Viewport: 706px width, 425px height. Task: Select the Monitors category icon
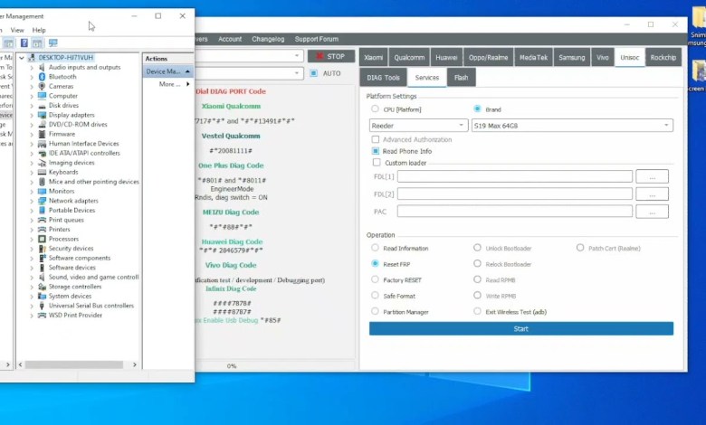(42, 191)
